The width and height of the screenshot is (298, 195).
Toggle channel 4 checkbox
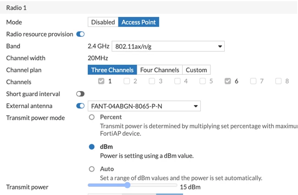pos(177,81)
